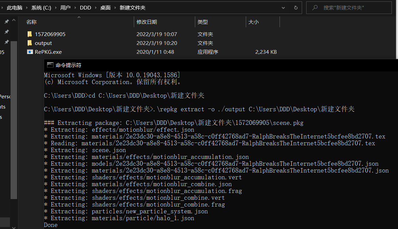
Task: Click the refresh button in address bar
Action: pos(296,7)
